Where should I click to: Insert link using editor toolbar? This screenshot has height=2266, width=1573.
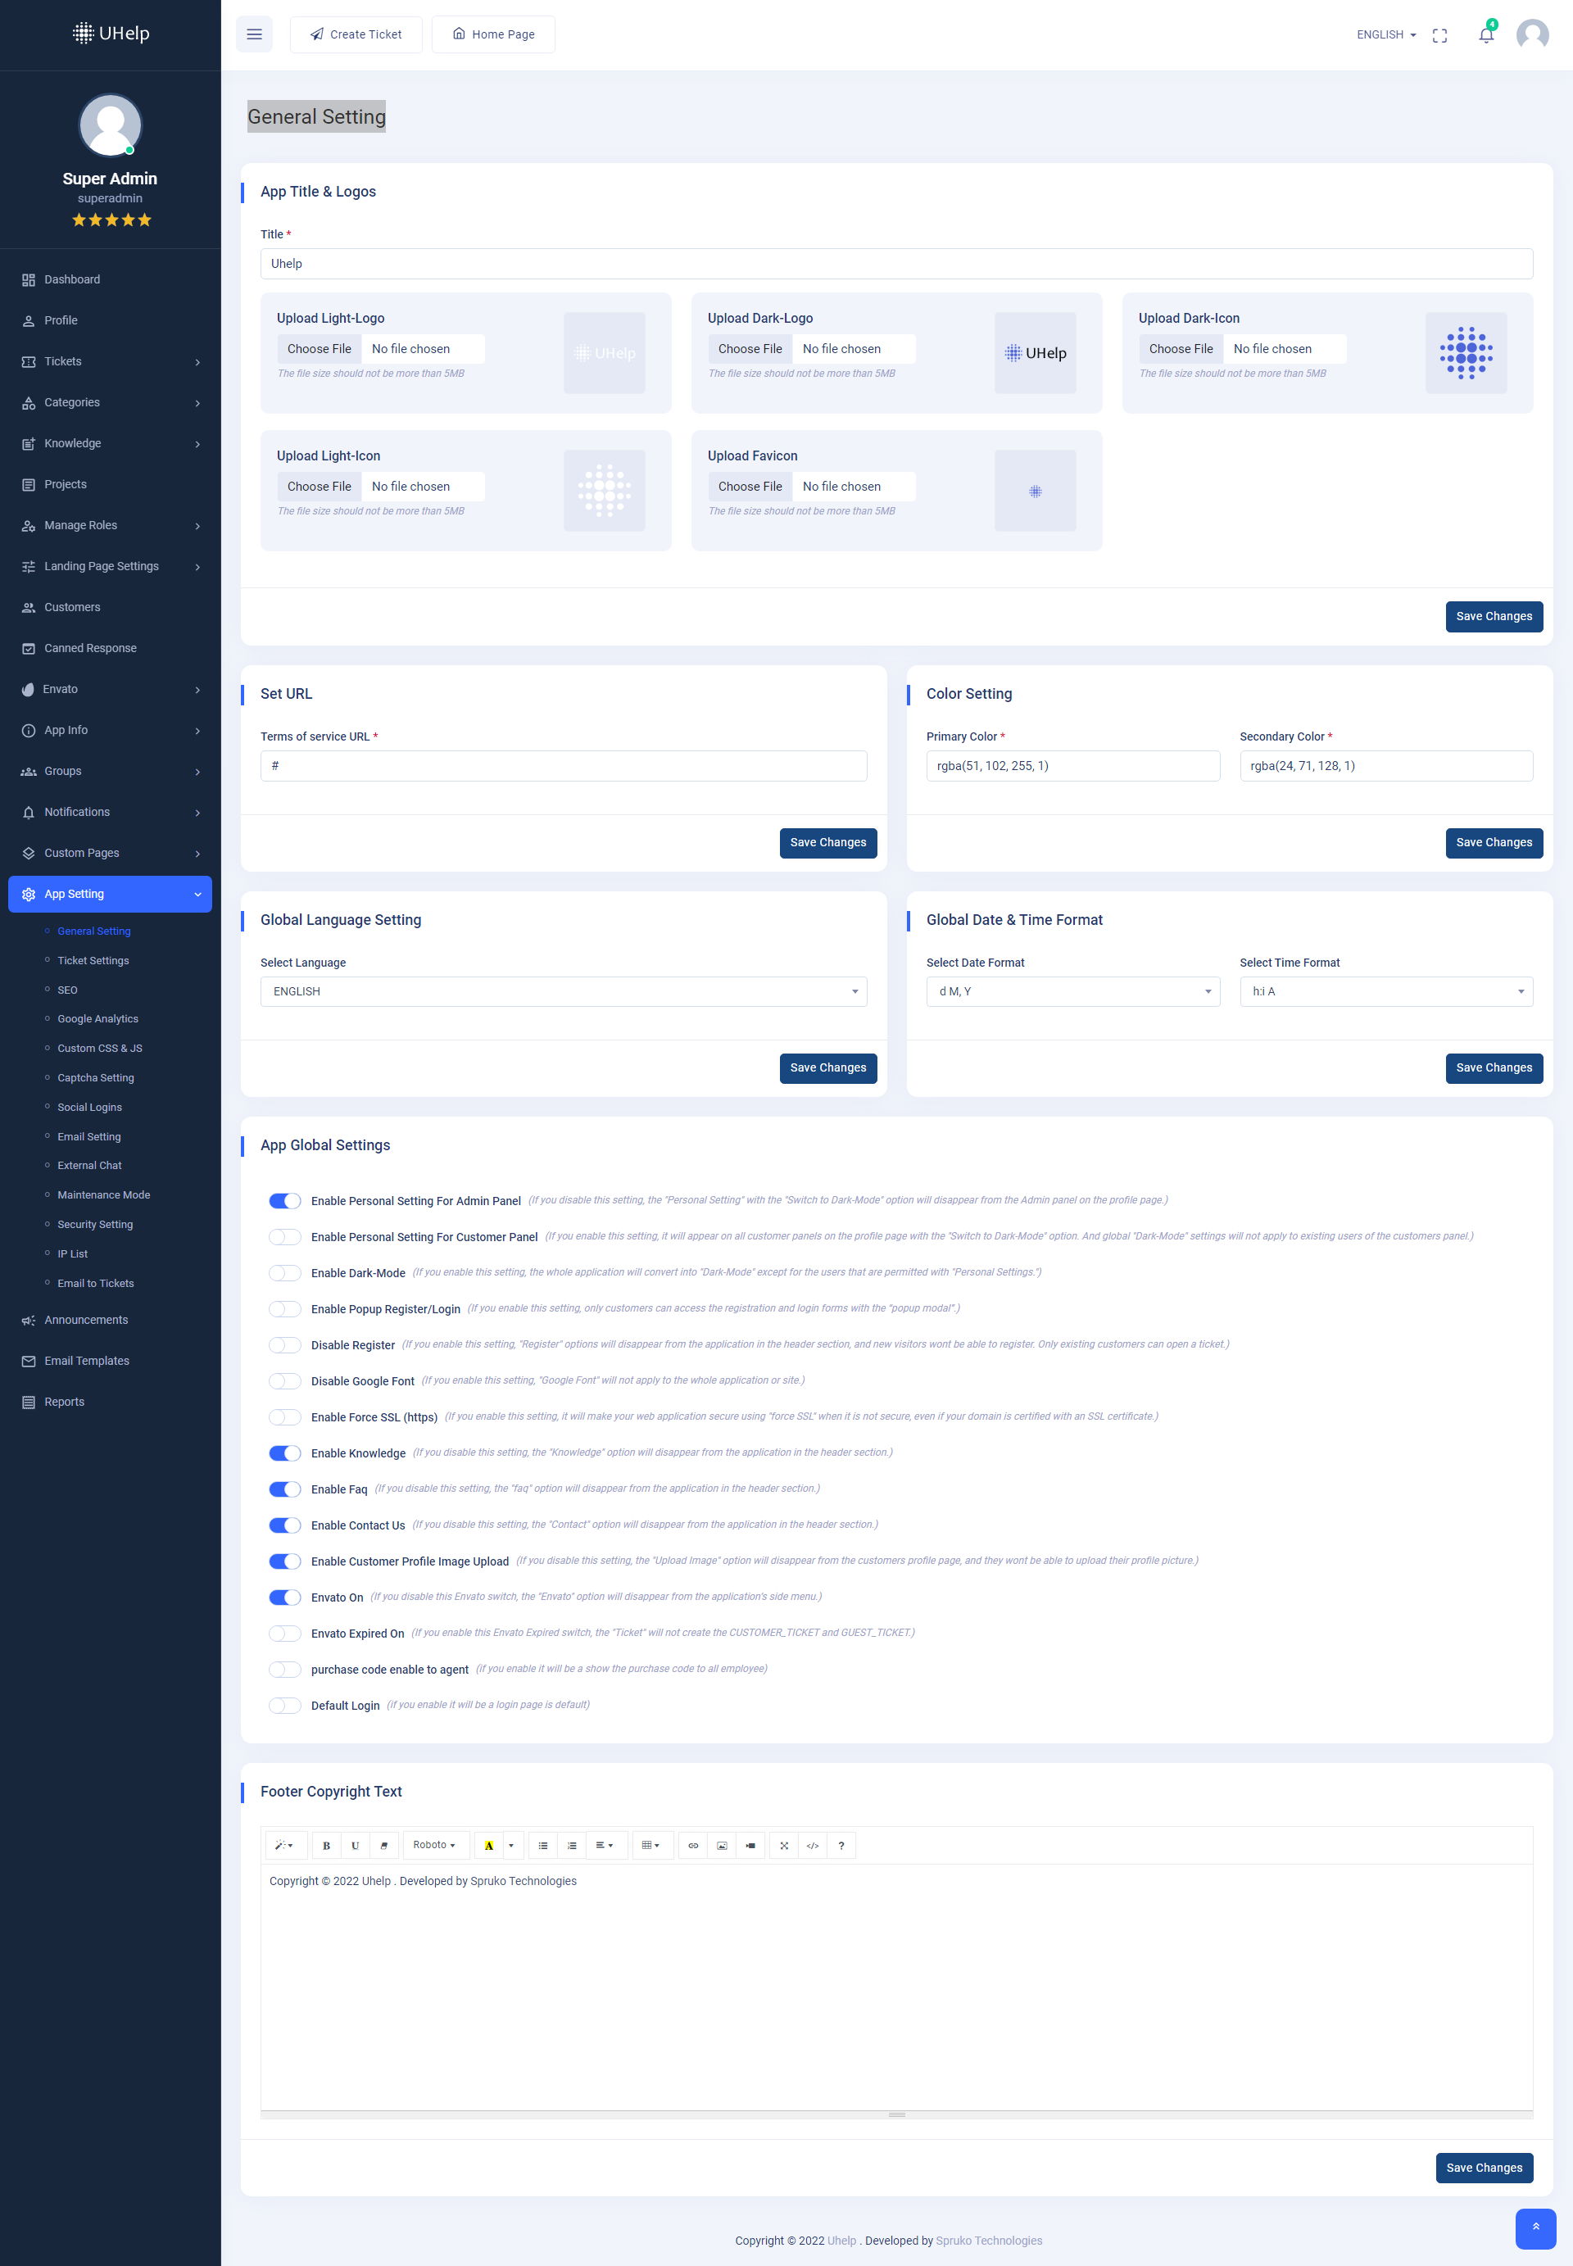(693, 1845)
